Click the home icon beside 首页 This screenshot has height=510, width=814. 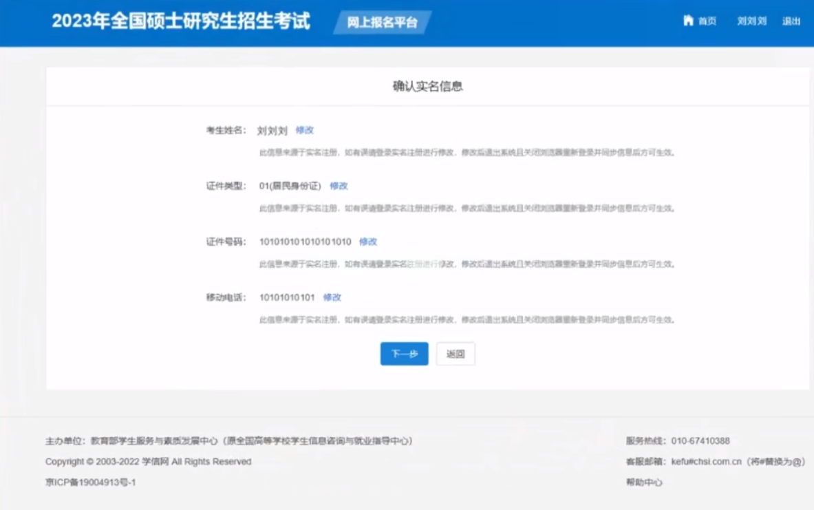pyautogui.click(x=688, y=21)
